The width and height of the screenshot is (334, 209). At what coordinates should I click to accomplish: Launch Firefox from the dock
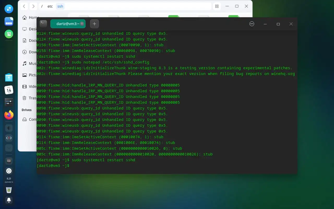pos(9,115)
